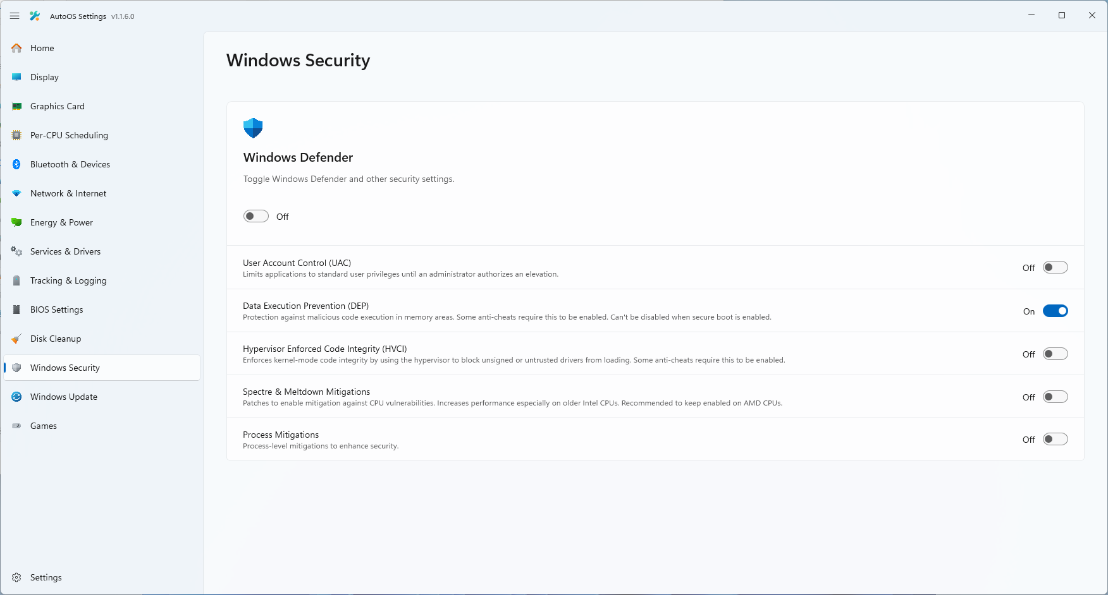Click the hamburger menu icon
Viewport: 1108px width, 595px height.
tap(15, 16)
